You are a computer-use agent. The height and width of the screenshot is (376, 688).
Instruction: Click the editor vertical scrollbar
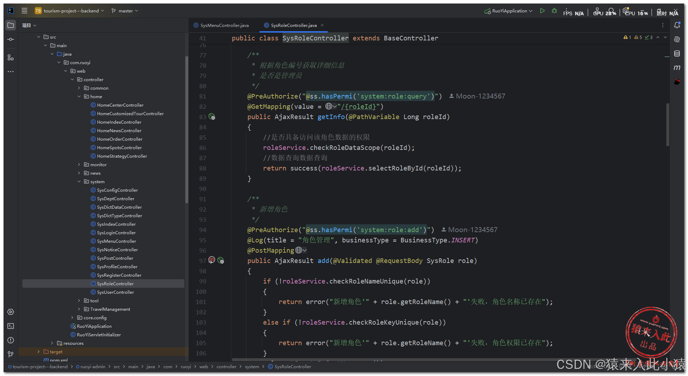click(668, 125)
